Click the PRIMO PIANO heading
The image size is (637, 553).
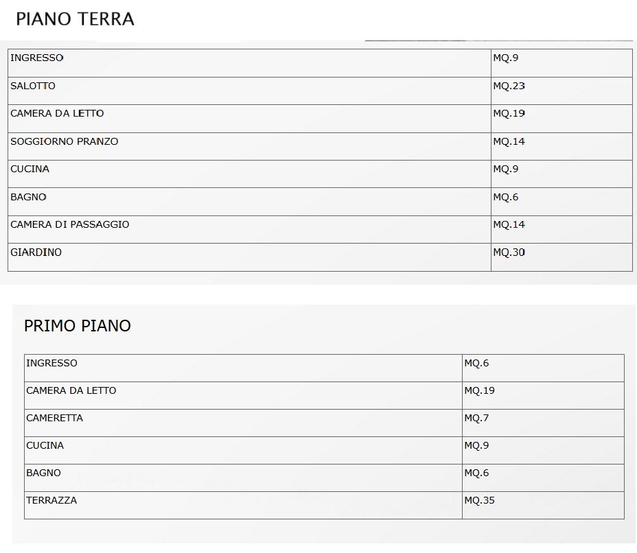[77, 326]
